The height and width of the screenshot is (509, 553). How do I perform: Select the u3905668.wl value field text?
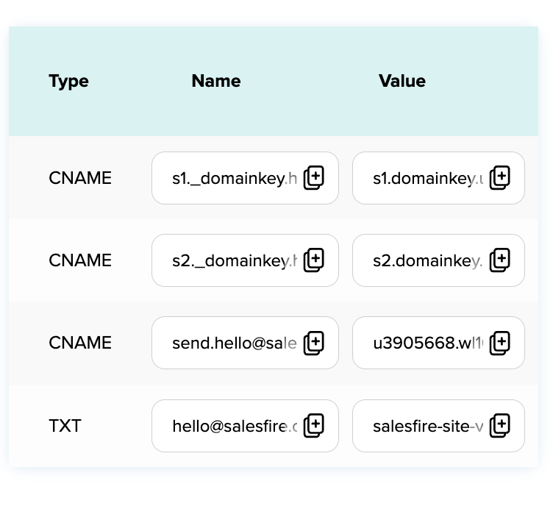[428, 343]
